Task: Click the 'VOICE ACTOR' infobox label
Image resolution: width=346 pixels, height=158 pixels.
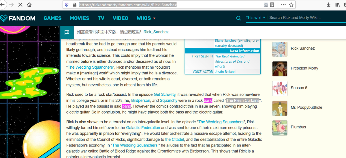Action: (x=203, y=72)
